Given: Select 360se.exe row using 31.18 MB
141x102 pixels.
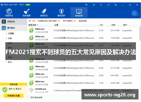Looking at the screenshot, I should [83, 68].
